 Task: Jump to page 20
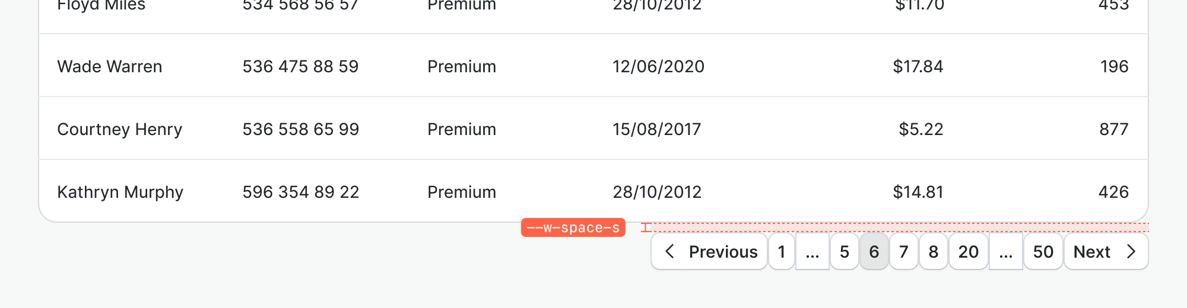[969, 252]
